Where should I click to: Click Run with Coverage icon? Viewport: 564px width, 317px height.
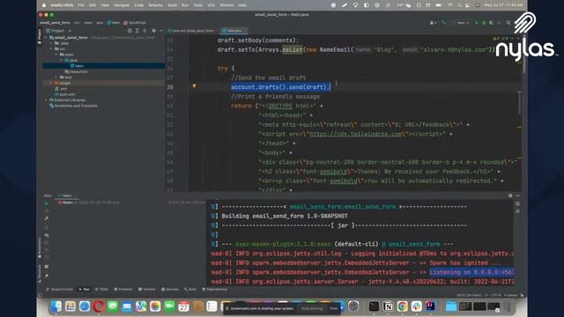click(x=492, y=23)
